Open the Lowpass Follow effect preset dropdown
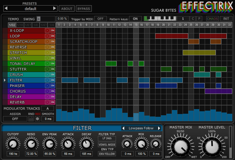235x160 pixels. 141,128
